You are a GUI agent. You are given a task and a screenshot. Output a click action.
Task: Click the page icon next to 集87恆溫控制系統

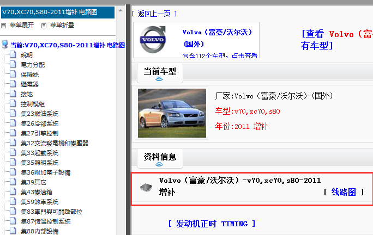[x=13, y=221]
